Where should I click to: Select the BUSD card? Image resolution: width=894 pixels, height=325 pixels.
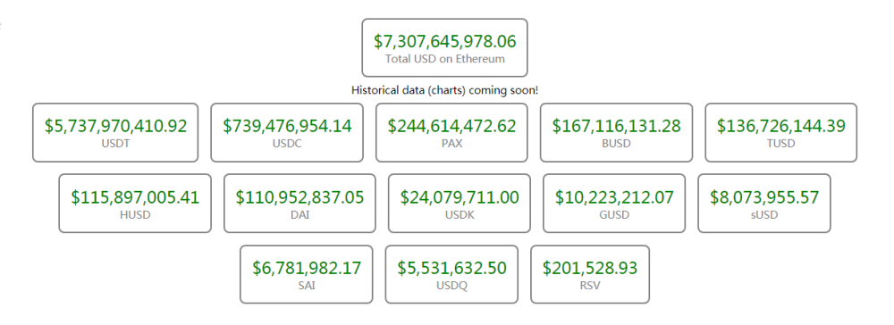[616, 133]
